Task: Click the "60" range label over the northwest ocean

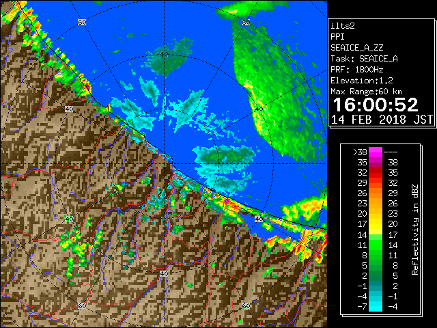Action: click(x=82, y=23)
